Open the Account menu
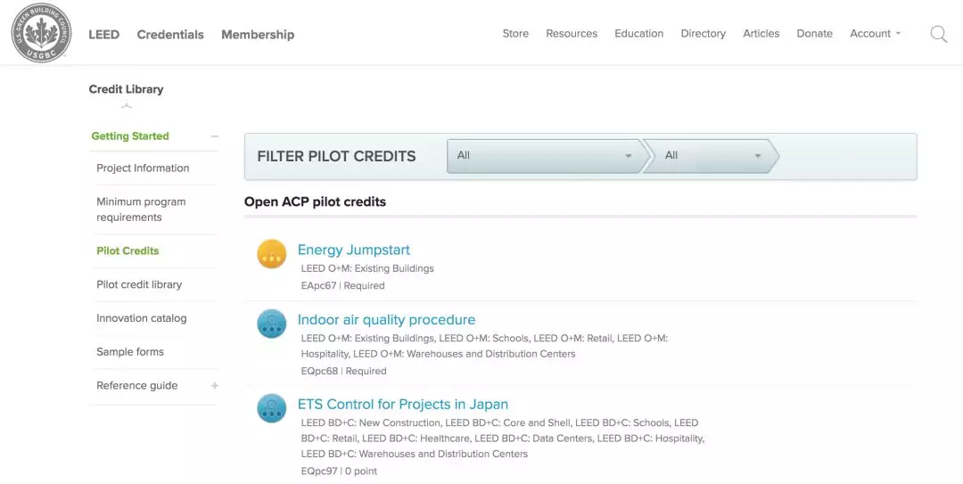Screen dimensions: 963x484 point(875,34)
